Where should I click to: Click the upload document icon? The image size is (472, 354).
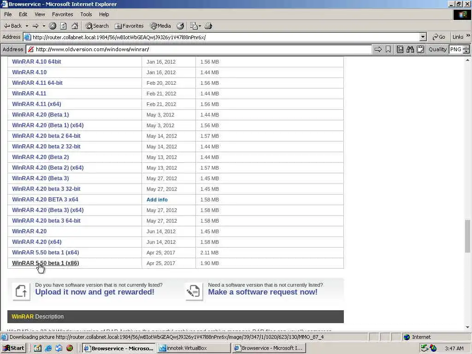(21, 291)
